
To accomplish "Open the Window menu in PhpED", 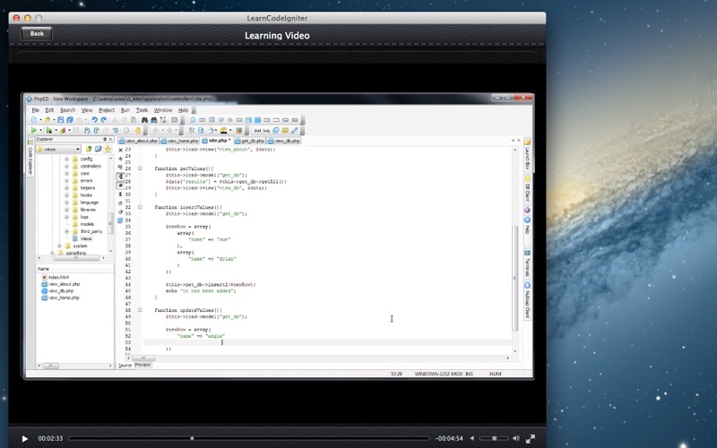I will (x=163, y=110).
